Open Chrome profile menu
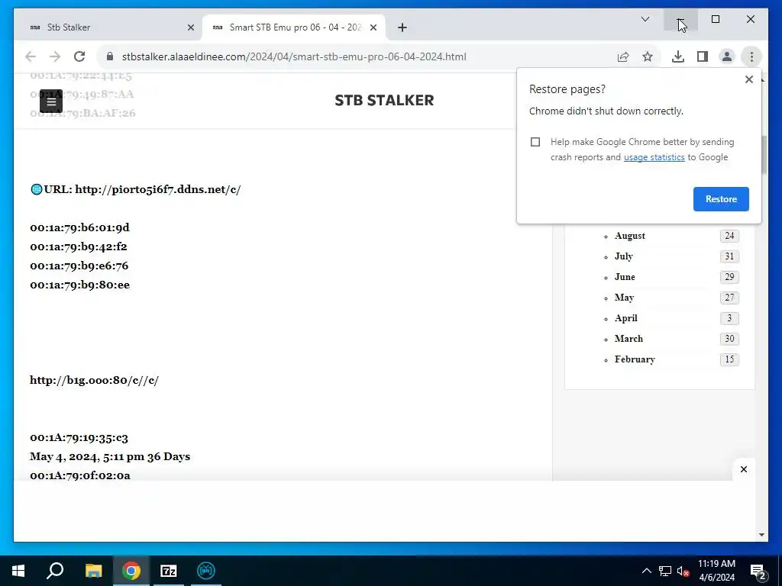This screenshot has width=782, height=586. [x=727, y=56]
